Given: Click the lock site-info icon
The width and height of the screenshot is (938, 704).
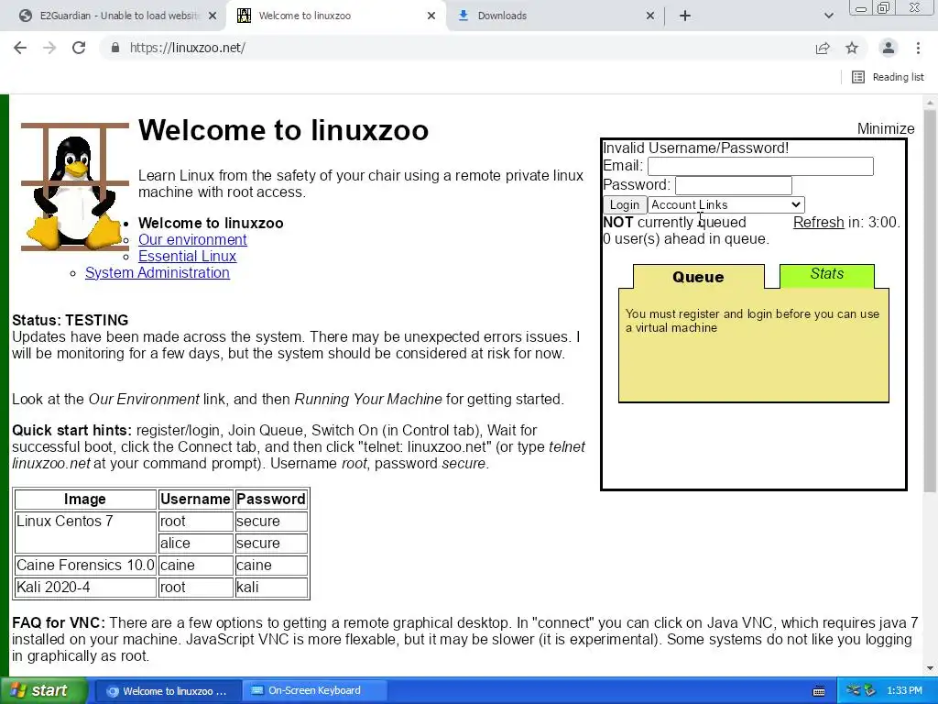Looking at the screenshot, I should [x=115, y=48].
